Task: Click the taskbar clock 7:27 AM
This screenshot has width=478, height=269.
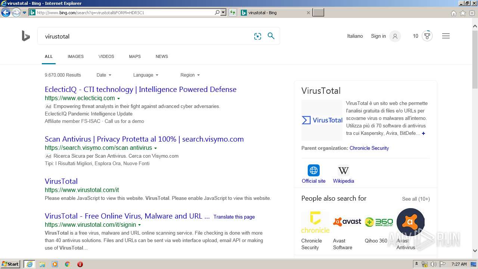Action: pos(459,264)
